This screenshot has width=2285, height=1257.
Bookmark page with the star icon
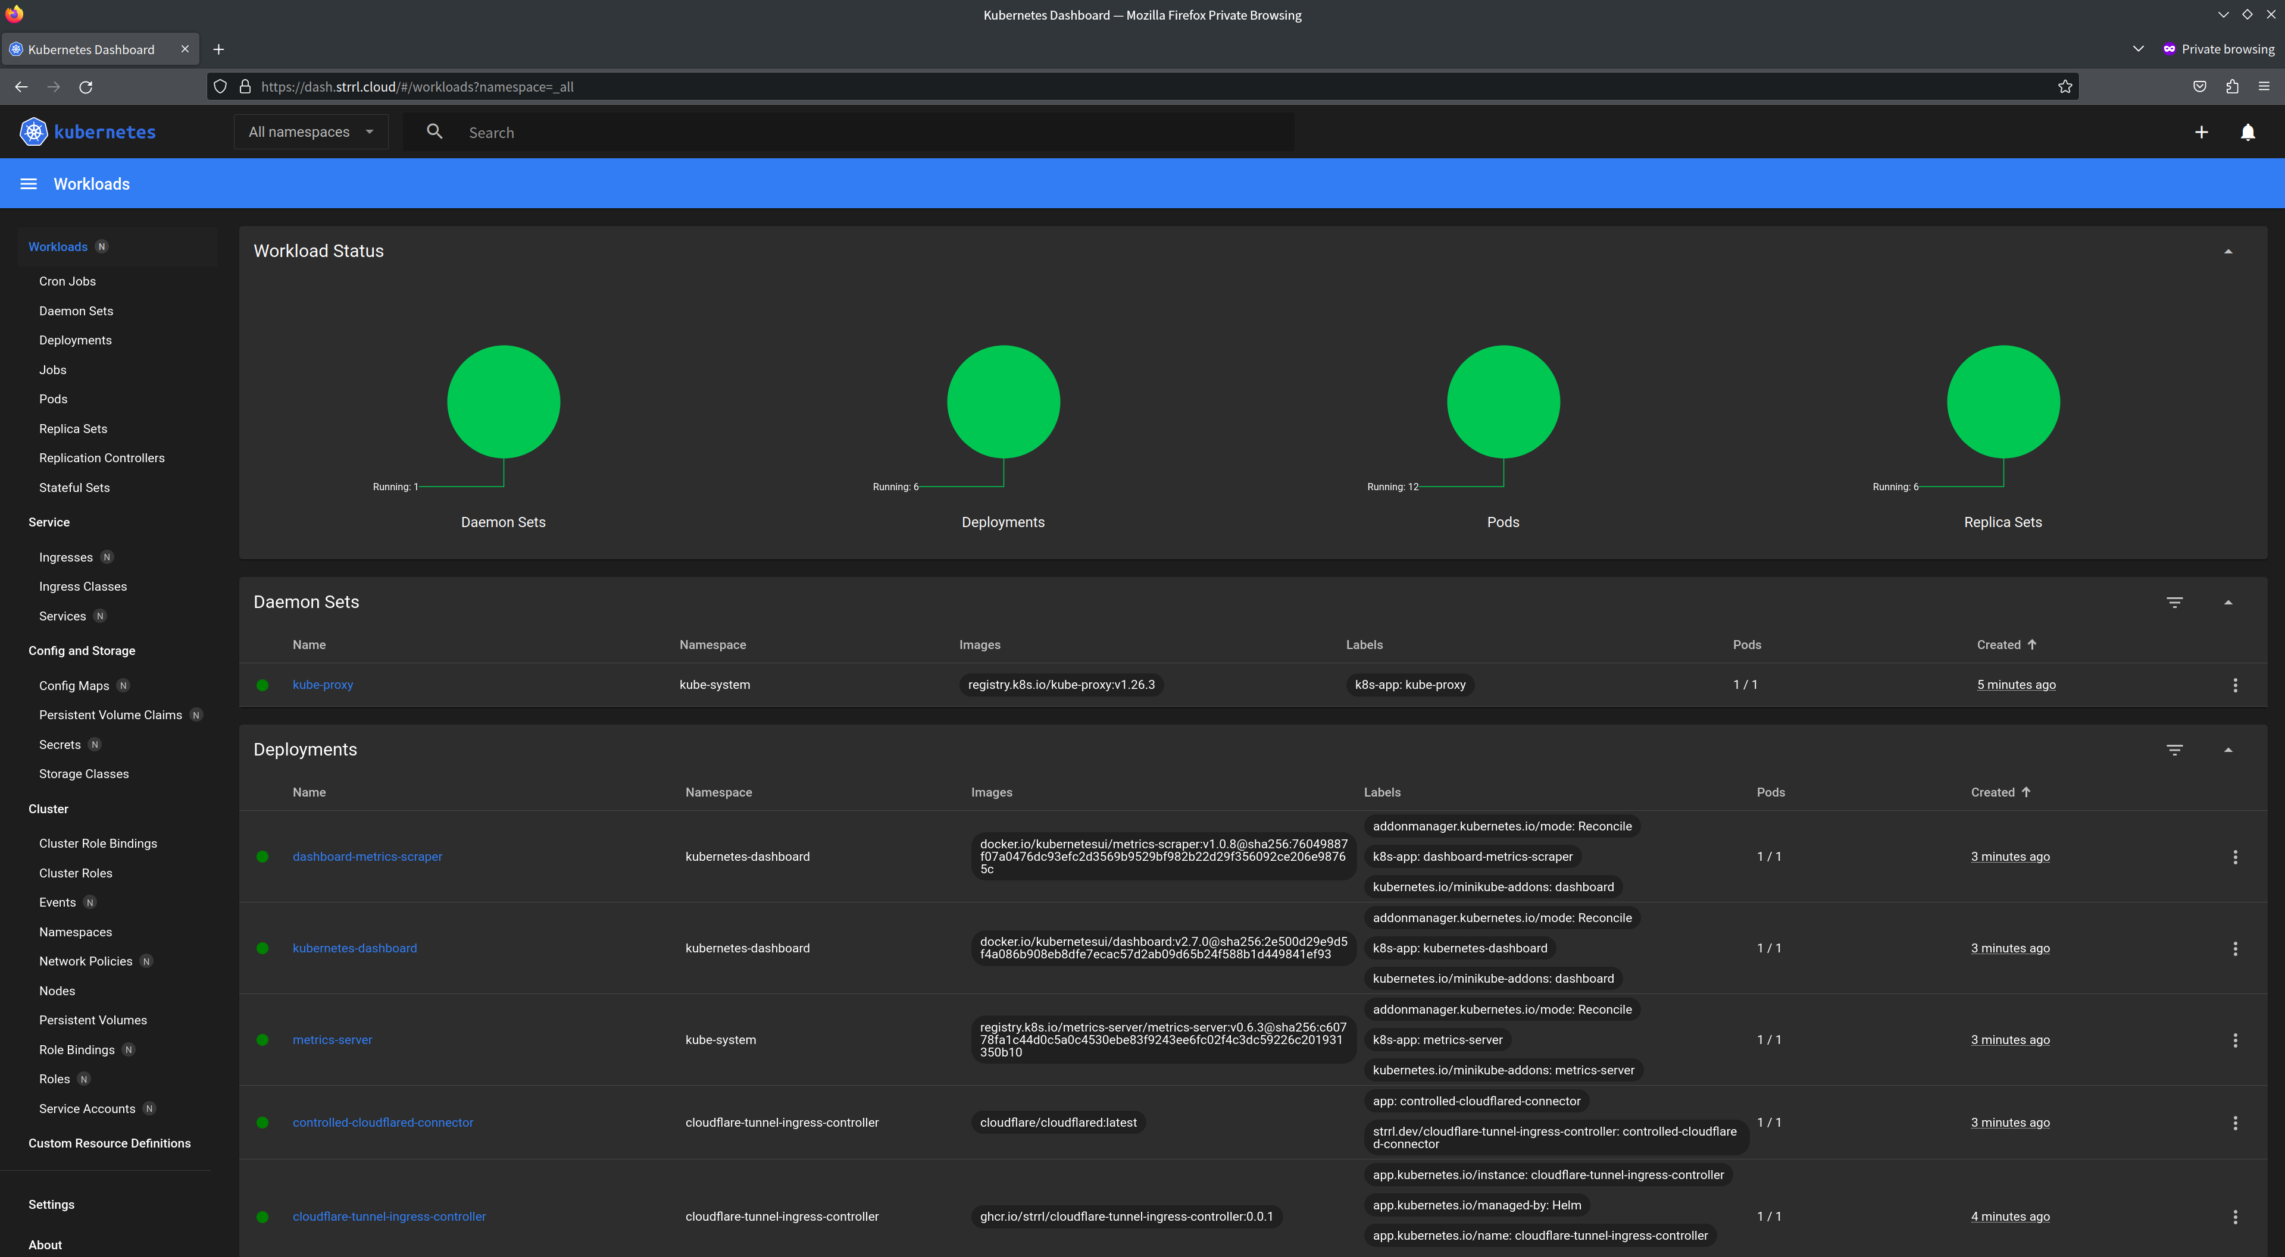2065,87
